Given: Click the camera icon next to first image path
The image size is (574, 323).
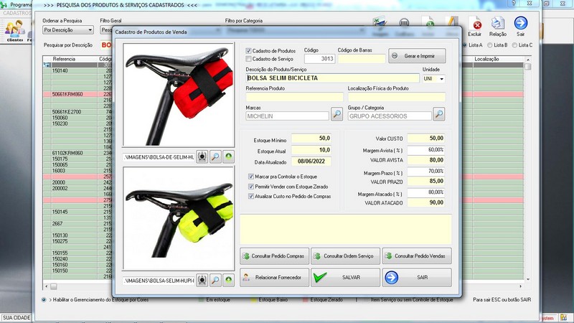Looking at the screenshot, I should [202, 156].
